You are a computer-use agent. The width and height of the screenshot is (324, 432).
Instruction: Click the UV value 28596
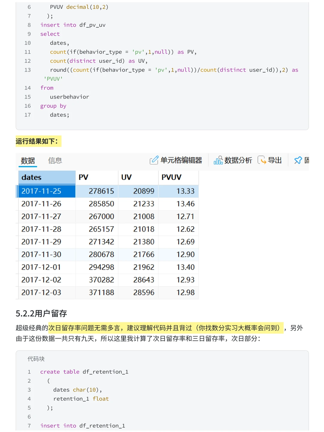[x=138, y=292]
